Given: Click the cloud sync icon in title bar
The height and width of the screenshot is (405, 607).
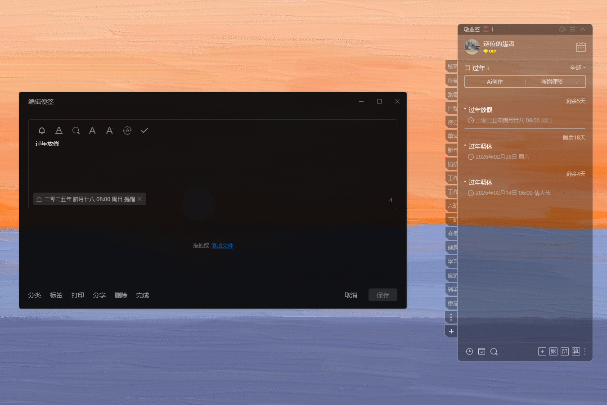Looking at the screenshot, I should (562, 29).
